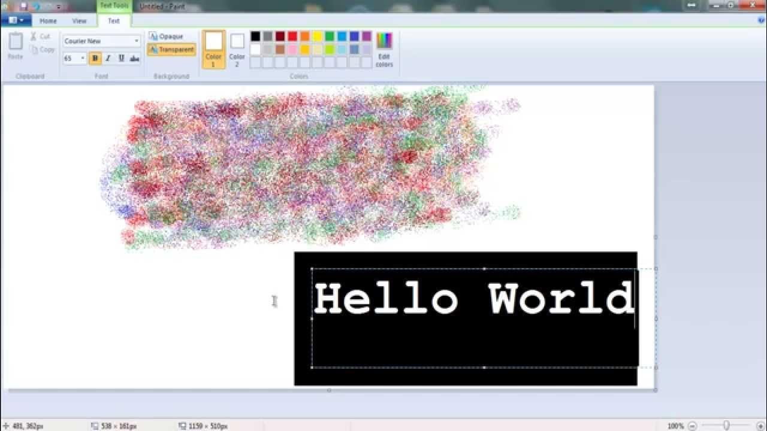Toggle Underline text formatting
This screenshot has height=431, width=767.
[x=121, y=58]
